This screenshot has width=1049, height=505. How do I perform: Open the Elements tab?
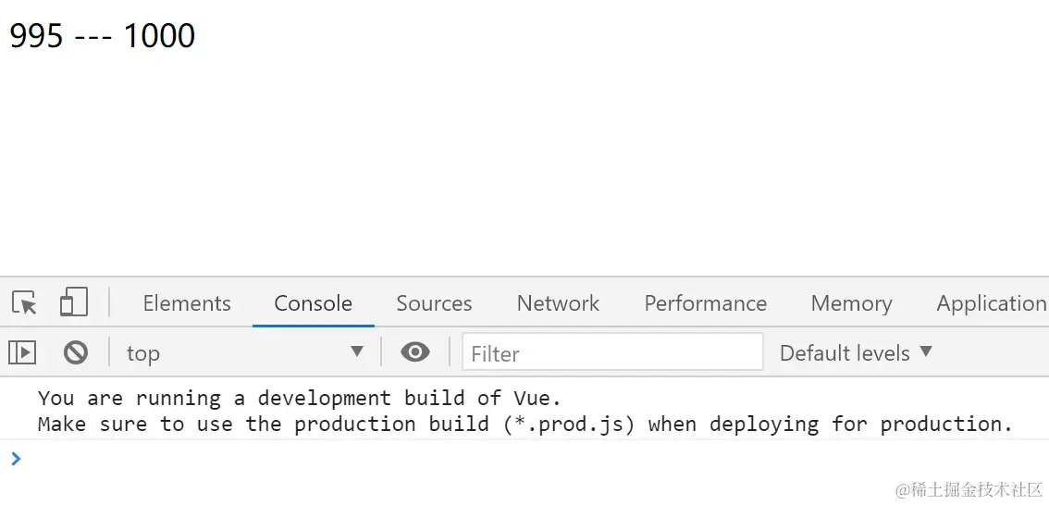pos(187,303)
